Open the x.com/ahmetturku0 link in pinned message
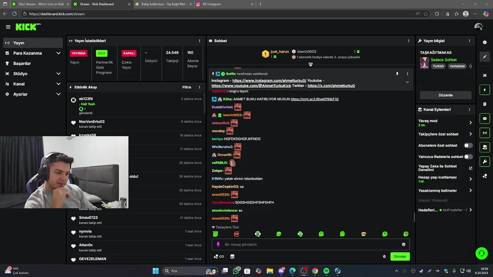 tap(331, 86)
